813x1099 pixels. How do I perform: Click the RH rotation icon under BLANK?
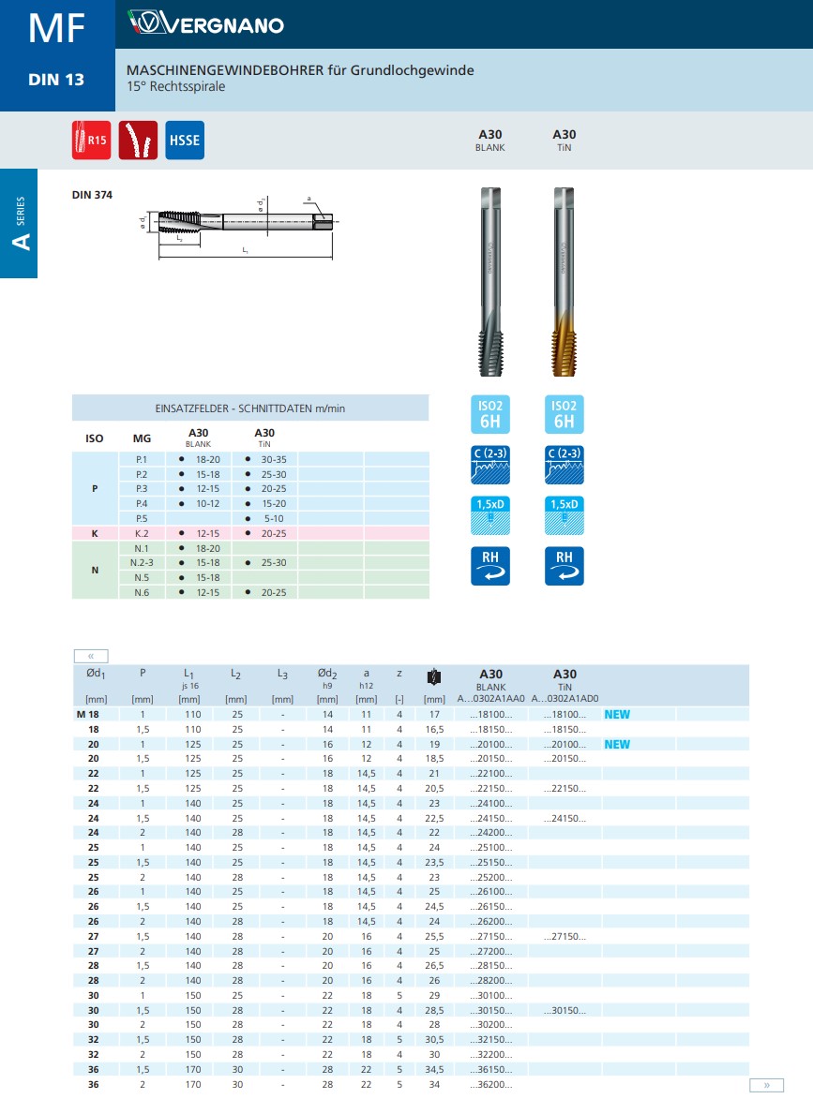[490, 566]
